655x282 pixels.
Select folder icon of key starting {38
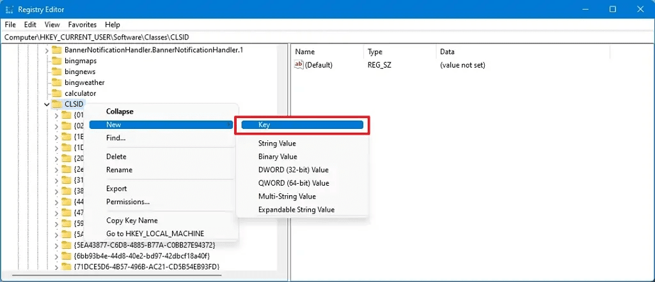click(x=66, y=191)
